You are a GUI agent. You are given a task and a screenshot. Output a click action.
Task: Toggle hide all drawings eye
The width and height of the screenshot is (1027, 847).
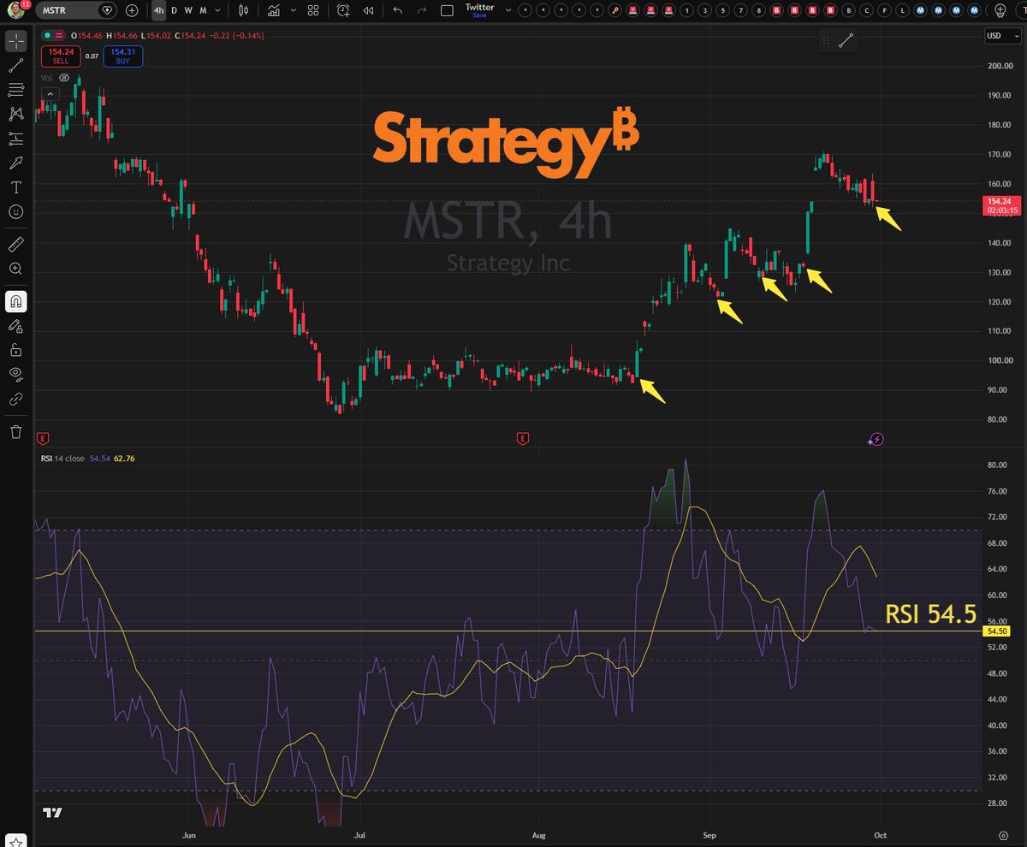(15, 373)
